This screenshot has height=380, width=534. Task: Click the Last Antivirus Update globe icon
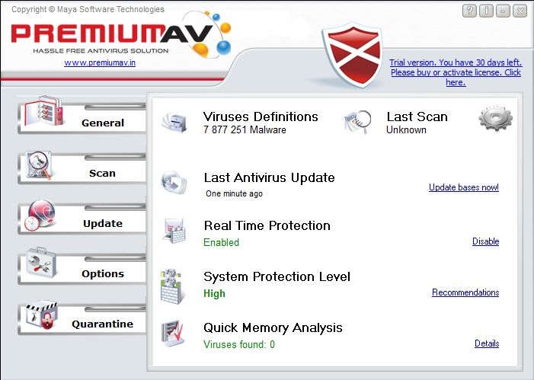coord(174,182)
